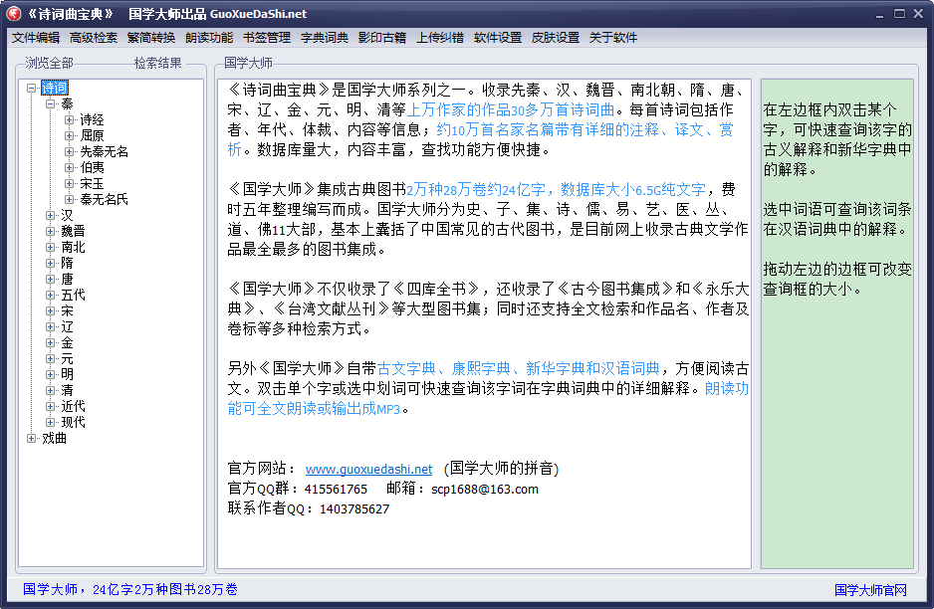Screen dimensions: 934x609
Task: Select the 诗经 tree item
Action: pos(92,119)
